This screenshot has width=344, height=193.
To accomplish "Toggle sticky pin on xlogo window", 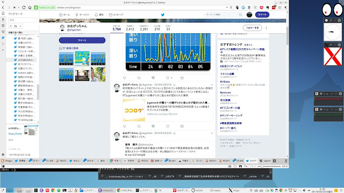I will pyautogui.click(x=331, y=45).
